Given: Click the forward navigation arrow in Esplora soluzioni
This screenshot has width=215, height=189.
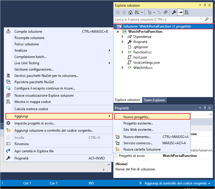Looking at the screenshot, I should click(x=124, y=13).
